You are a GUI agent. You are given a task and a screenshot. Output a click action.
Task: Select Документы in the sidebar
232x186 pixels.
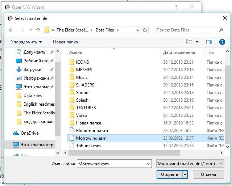pyautogui.click(x=35, y=52)
